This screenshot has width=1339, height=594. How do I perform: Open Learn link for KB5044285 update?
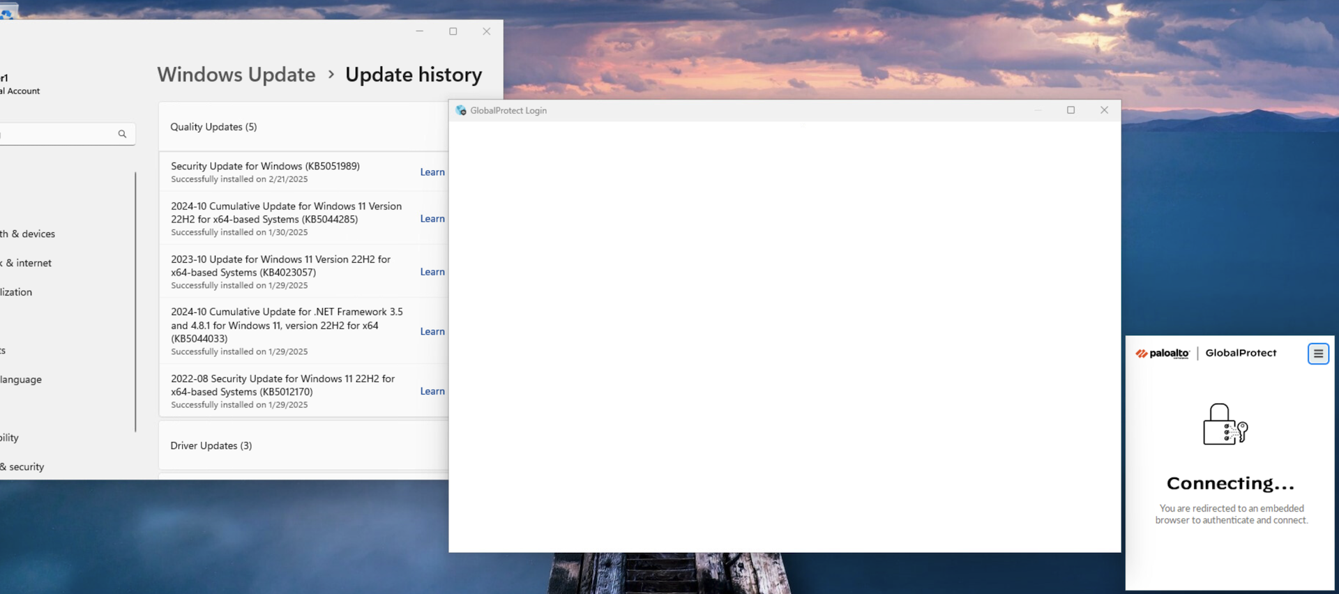click(432, 219)
